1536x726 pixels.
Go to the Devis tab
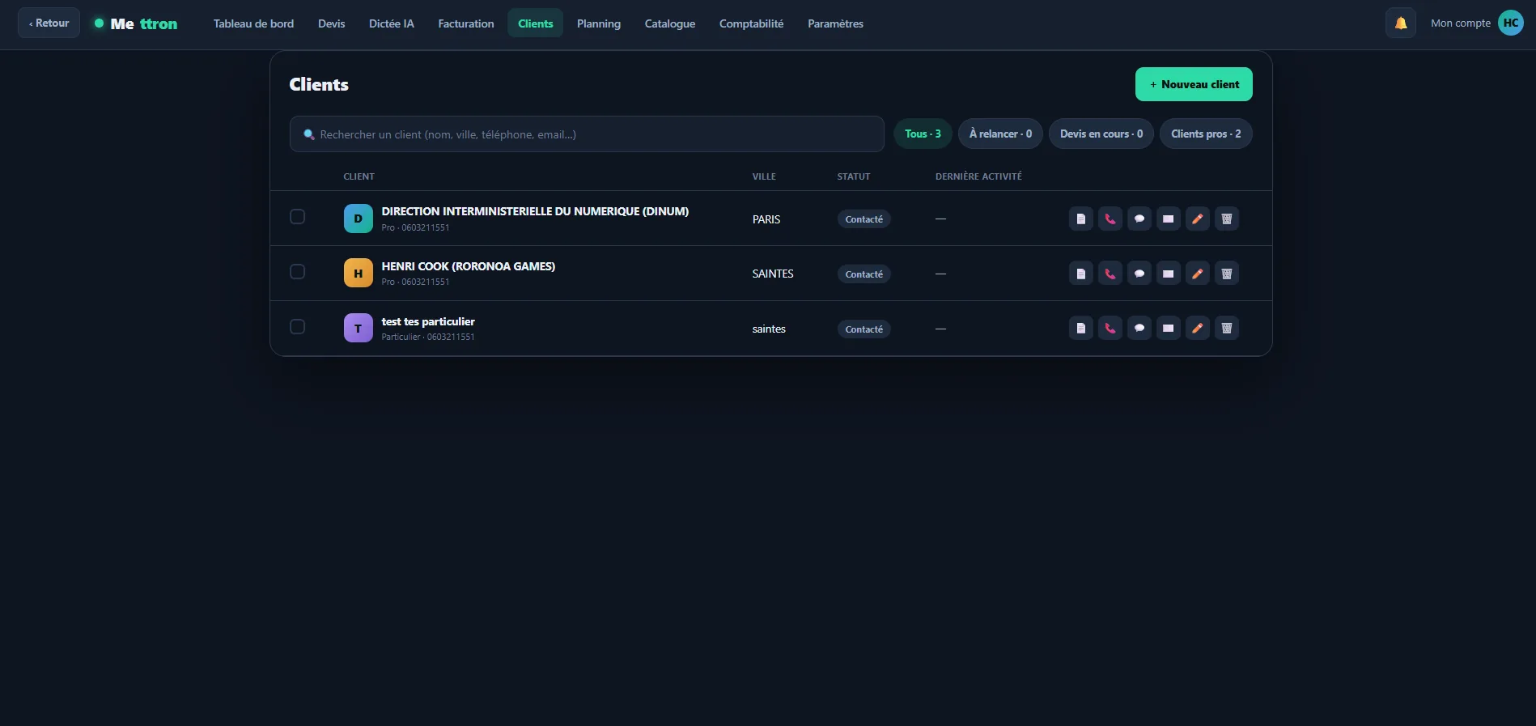[331, 23]
